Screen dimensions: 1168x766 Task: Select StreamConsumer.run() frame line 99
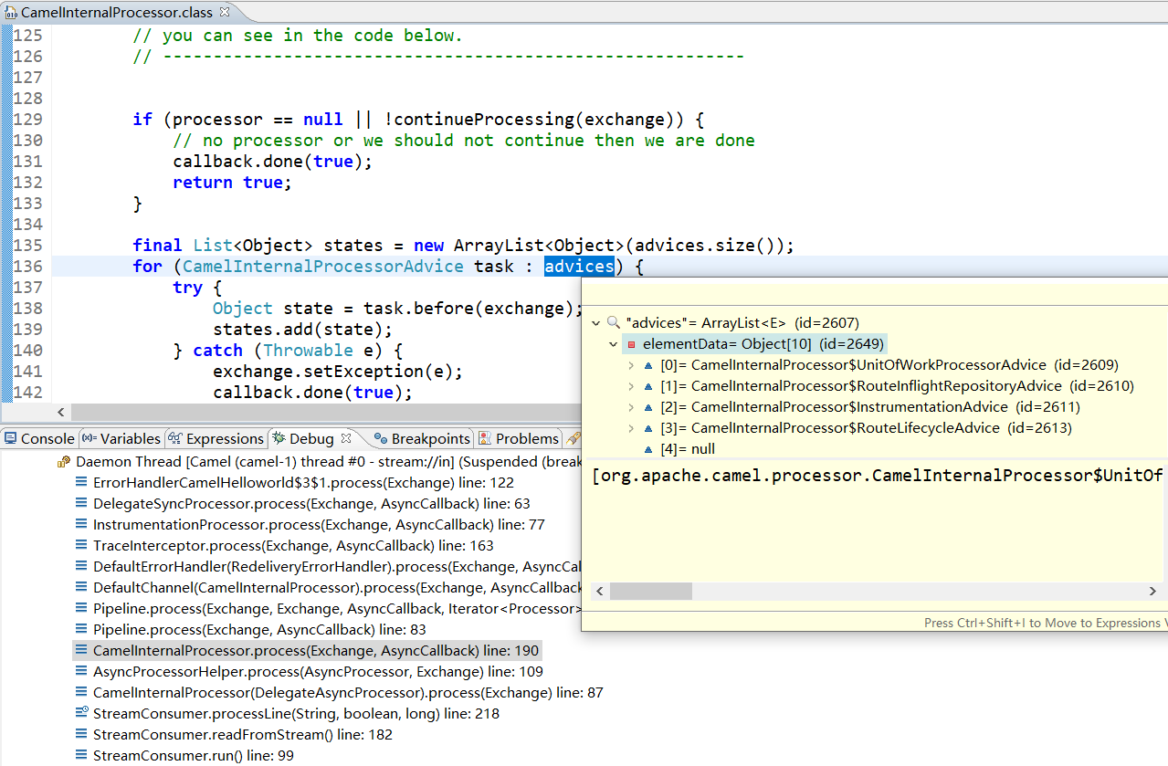click(194, 756)
